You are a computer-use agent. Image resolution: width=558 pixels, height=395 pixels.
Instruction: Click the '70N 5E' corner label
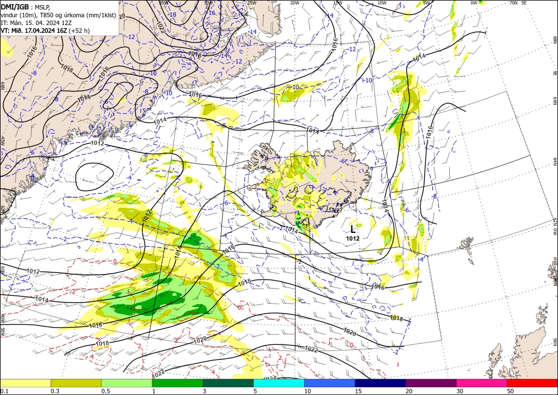click(x=518, y=3)
